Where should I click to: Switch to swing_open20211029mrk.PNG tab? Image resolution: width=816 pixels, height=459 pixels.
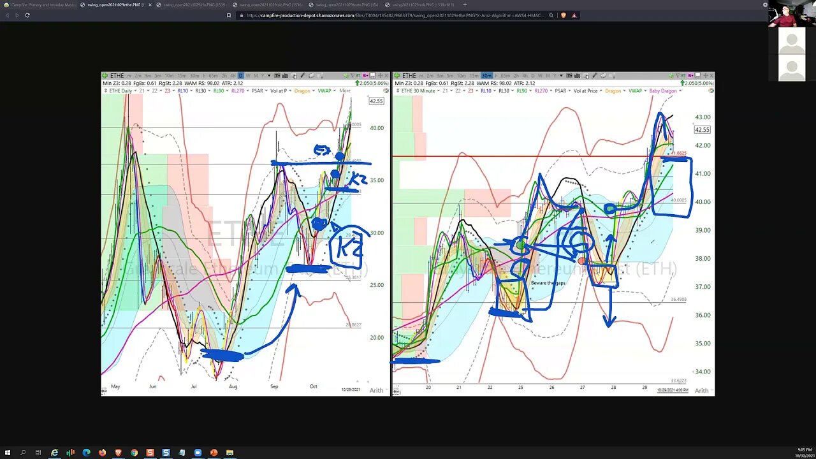[x=421, y=4]
